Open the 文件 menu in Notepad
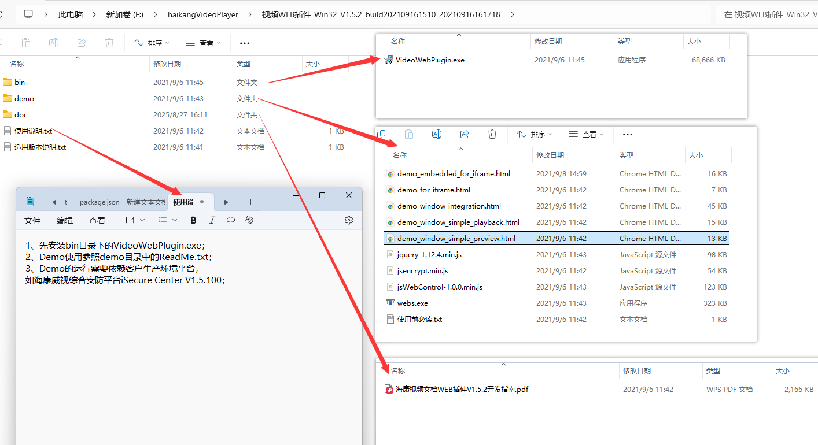The height and width of the screenshot is (445, 818). coord(32,221)
